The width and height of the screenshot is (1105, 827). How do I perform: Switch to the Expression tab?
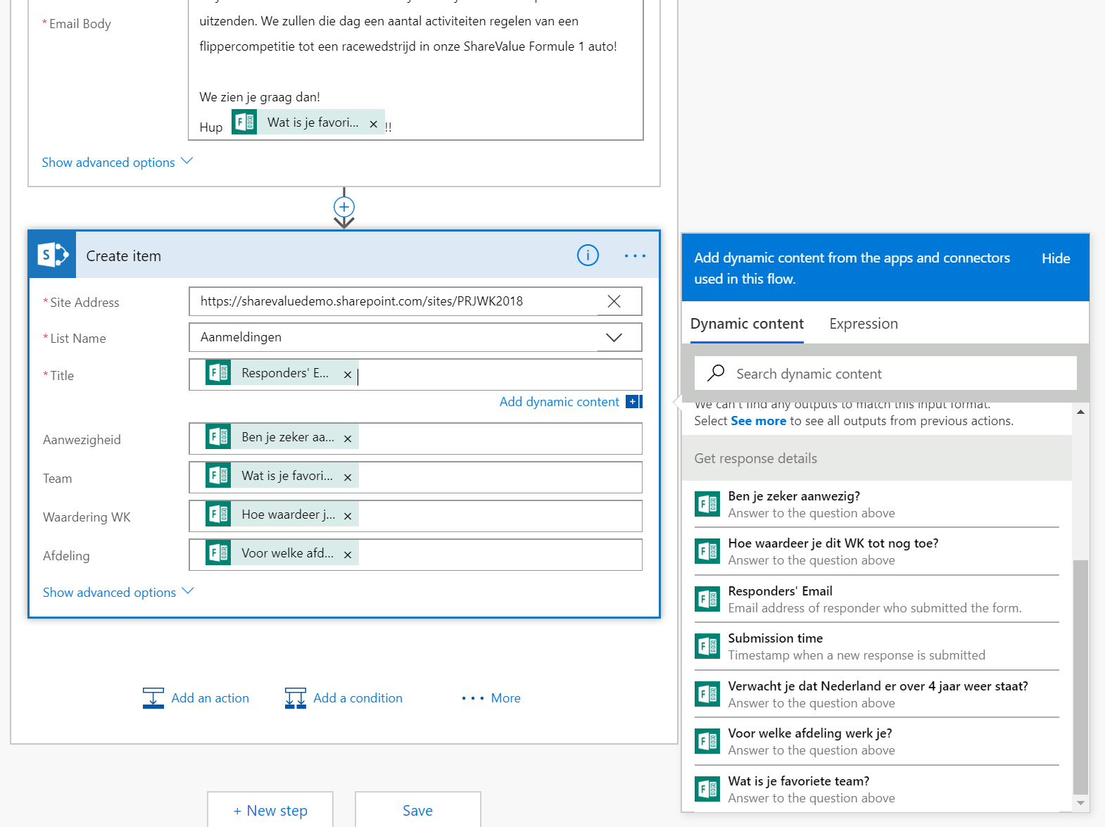click(x=863, y=324)
